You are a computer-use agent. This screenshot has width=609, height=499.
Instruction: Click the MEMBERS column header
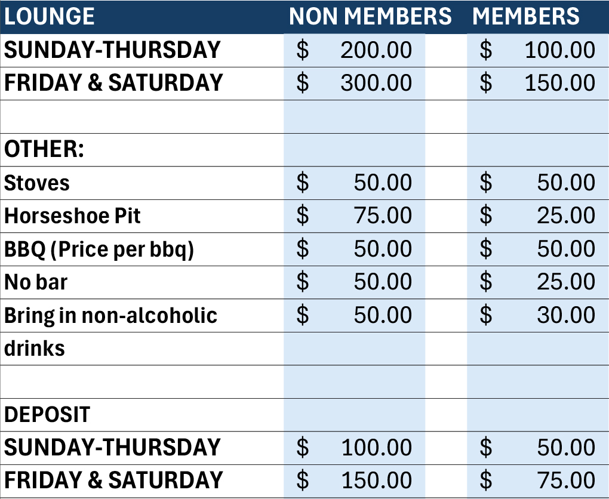pos(526,17)
